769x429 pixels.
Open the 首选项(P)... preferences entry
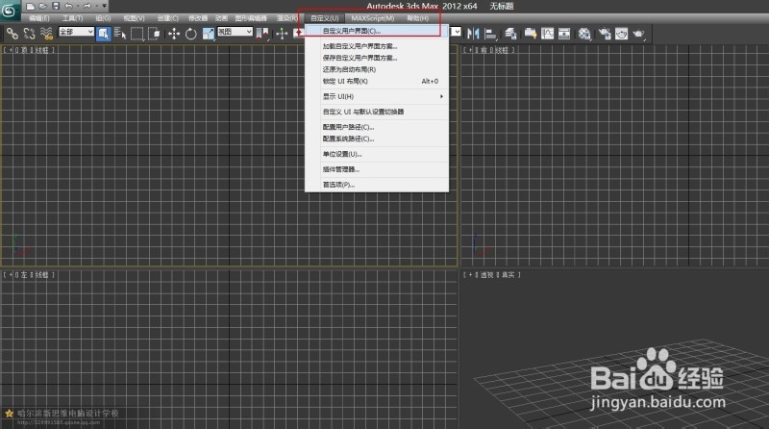tap(338, 184)
